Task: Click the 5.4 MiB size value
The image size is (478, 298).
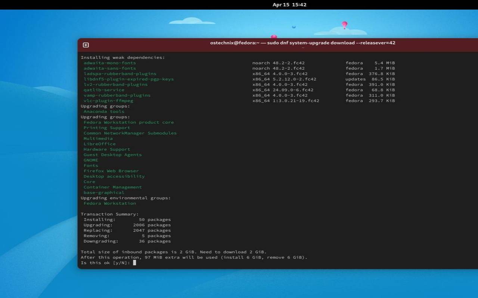Action: pos(385,63)
